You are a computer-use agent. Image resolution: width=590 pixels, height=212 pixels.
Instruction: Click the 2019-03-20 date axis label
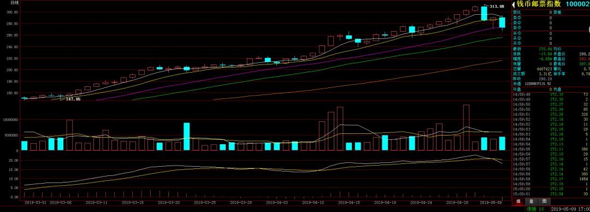click(x=169, y=202)
